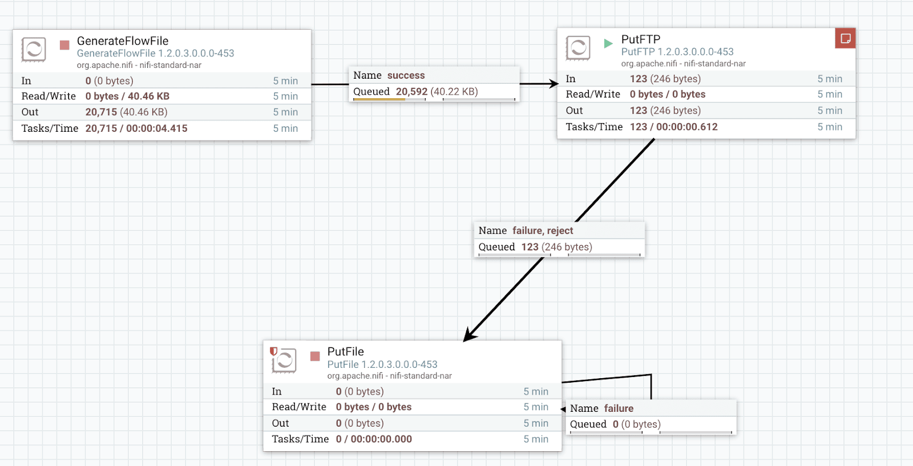Open the red bulletin icon on PutFTP
913x466 pixels.
click(845, 38)
